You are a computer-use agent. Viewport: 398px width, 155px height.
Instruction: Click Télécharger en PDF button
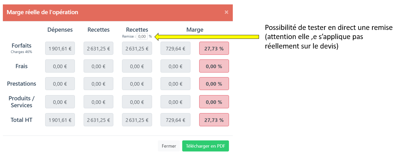click(x=205, y=146)
